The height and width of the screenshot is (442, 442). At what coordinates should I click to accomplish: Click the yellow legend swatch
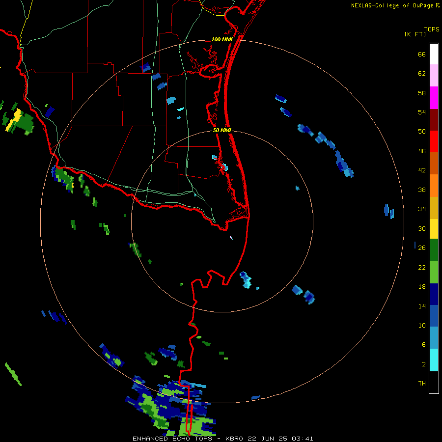click(434, 228)
